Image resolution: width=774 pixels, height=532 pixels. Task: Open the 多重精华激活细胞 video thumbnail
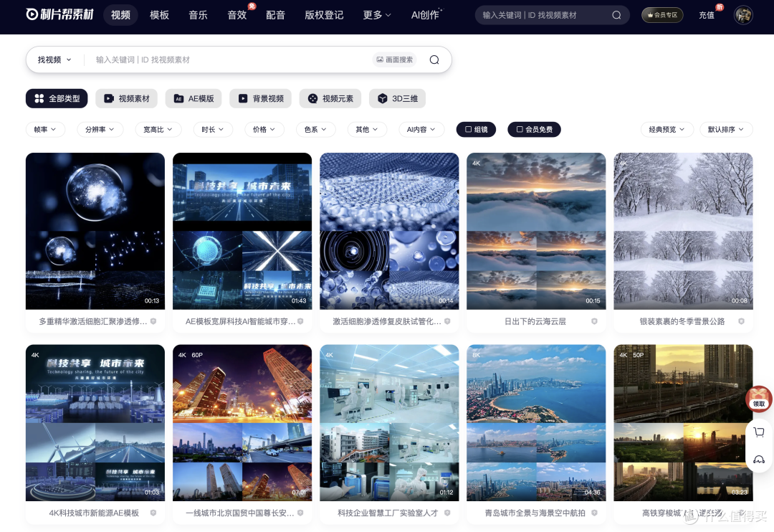pos(95,231)
